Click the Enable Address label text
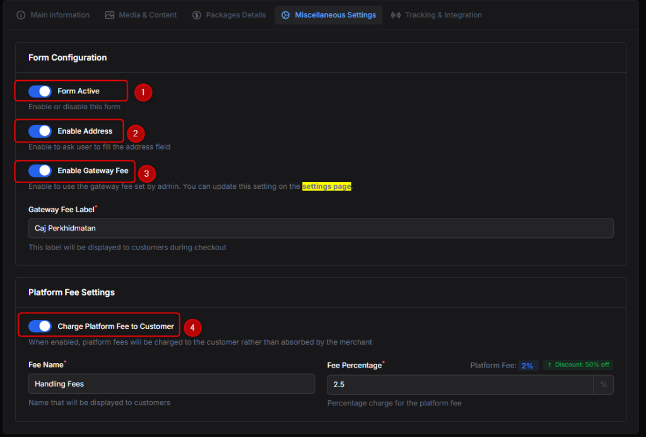646x437 pixels. [85, 131]
